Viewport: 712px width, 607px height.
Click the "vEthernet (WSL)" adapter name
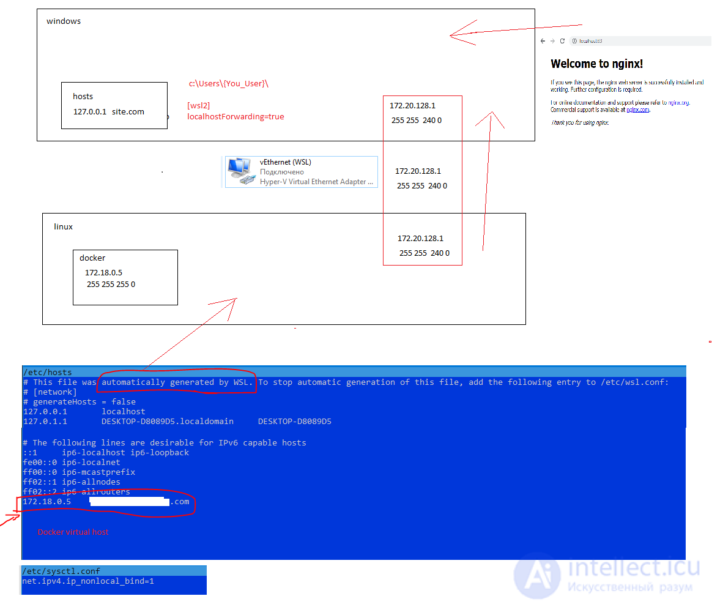click(x=285, y=162)
